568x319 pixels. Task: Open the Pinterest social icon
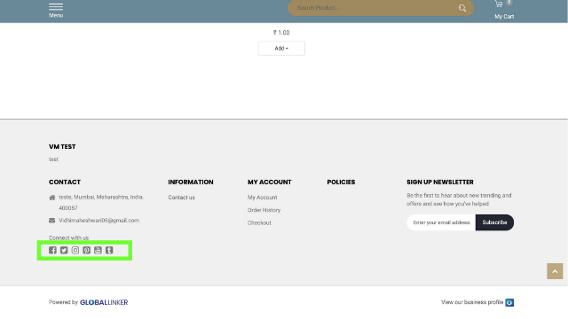87,250
